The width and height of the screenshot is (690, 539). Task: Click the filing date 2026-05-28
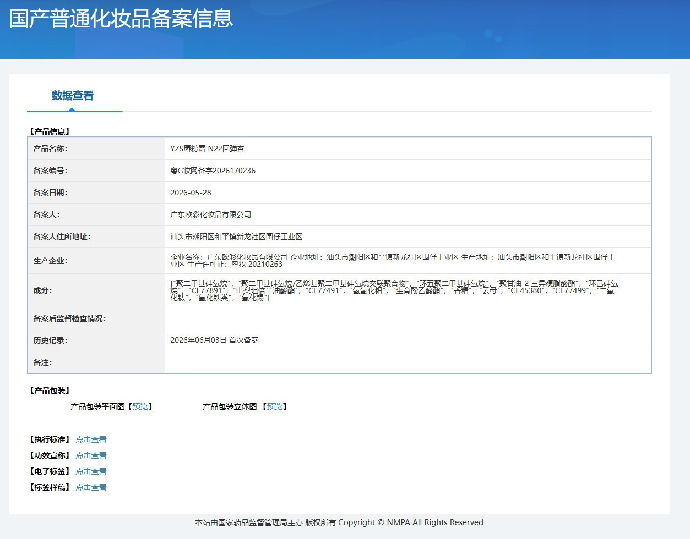[191, 193]
